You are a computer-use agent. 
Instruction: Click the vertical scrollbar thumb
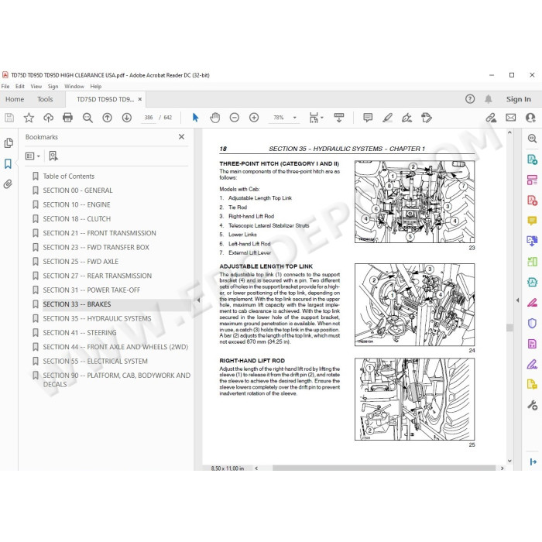(509, 328)
